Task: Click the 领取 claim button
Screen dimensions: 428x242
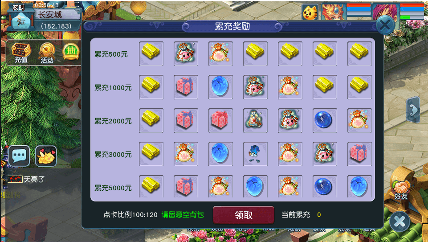Action: coord(244,215)
